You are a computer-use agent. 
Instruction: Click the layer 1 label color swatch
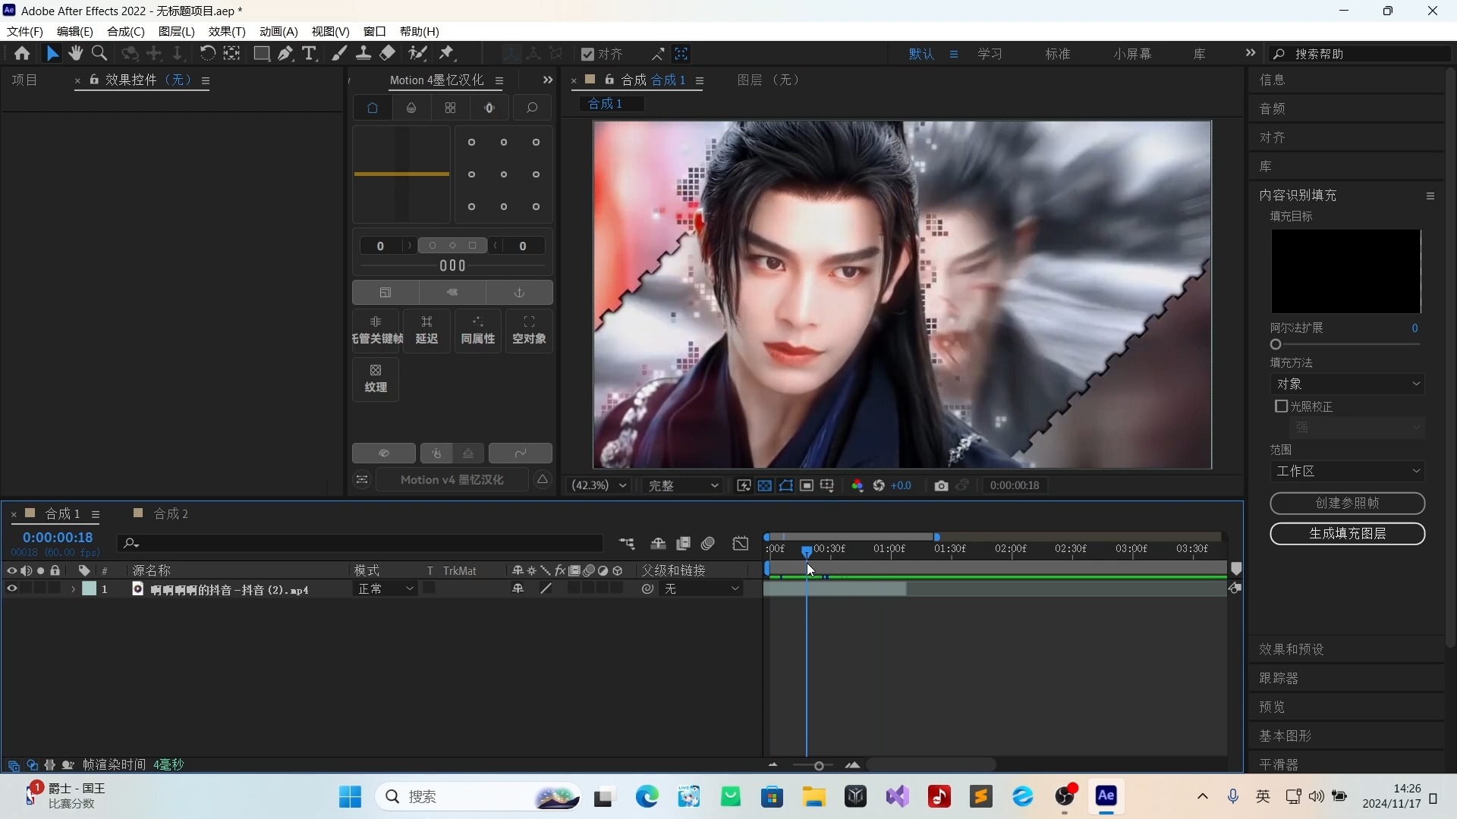90,589
